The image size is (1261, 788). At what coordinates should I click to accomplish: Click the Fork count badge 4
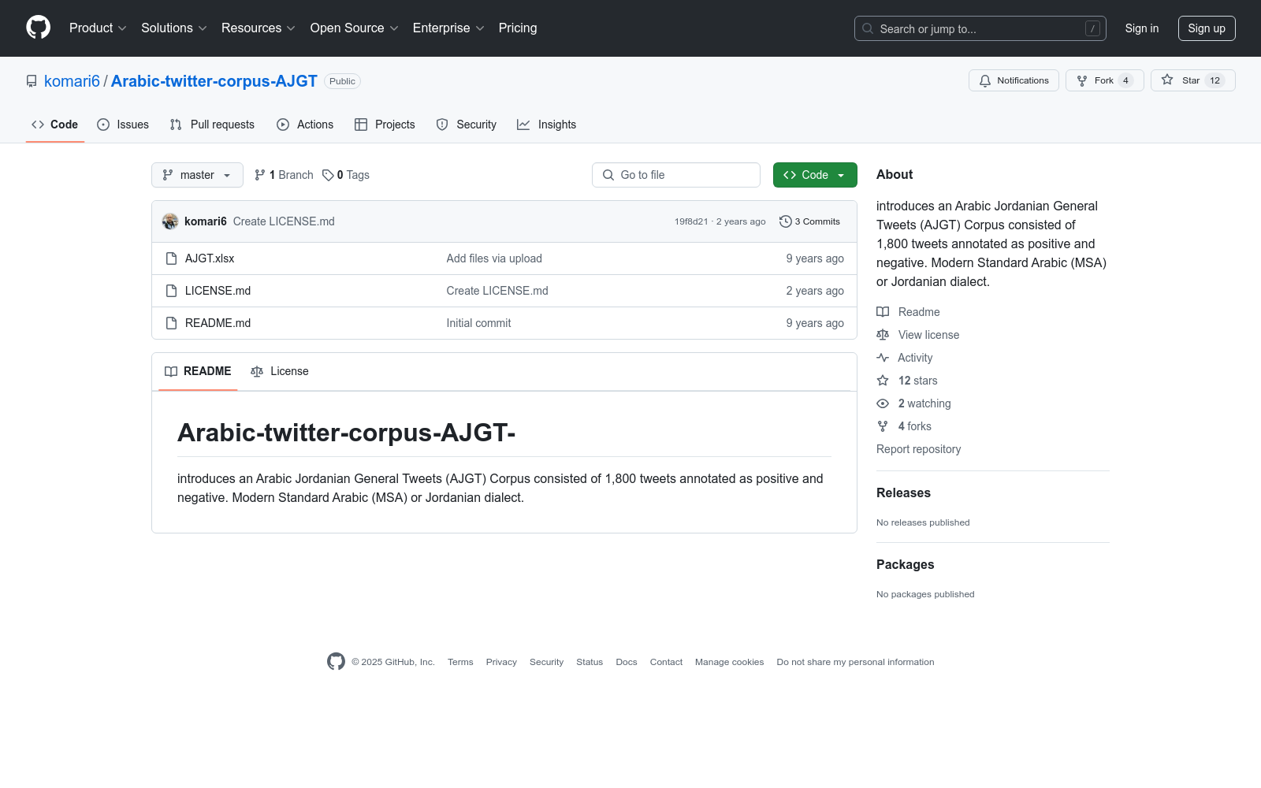(x=1125, y=80)
